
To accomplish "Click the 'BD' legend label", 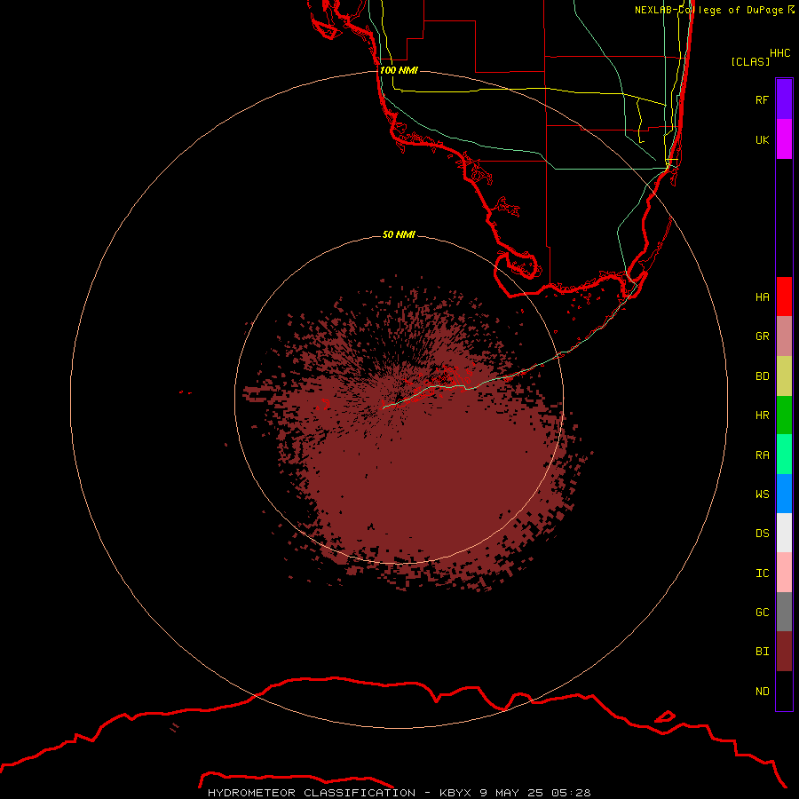I will click(x=762, y=376).
